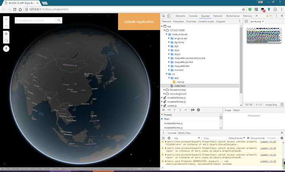Select the pan navigation toggle on map
The image size is (285, 172).
pyautogui.click(x=6, y=34)
